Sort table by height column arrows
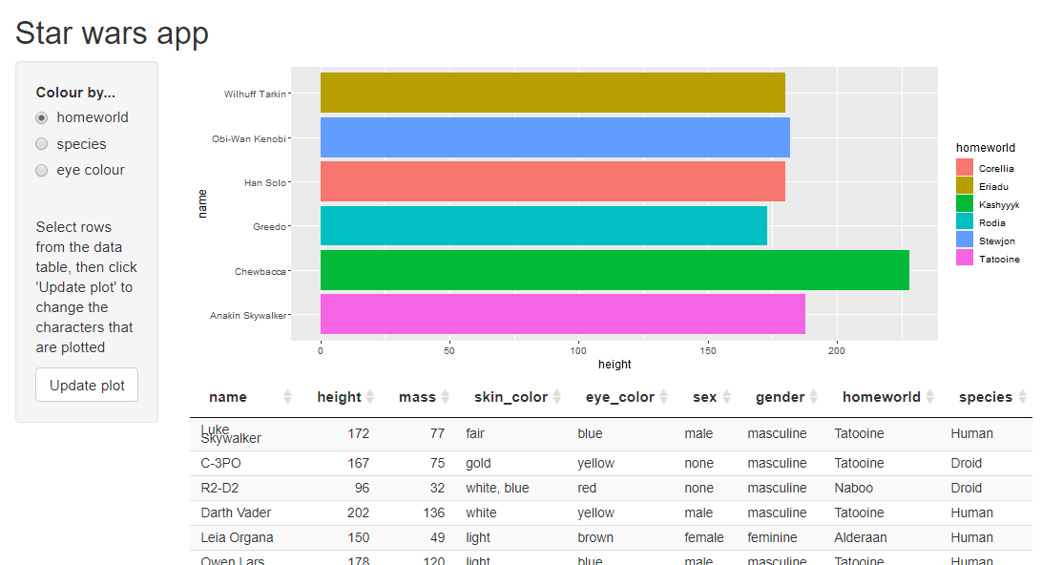 coord(370,397)
